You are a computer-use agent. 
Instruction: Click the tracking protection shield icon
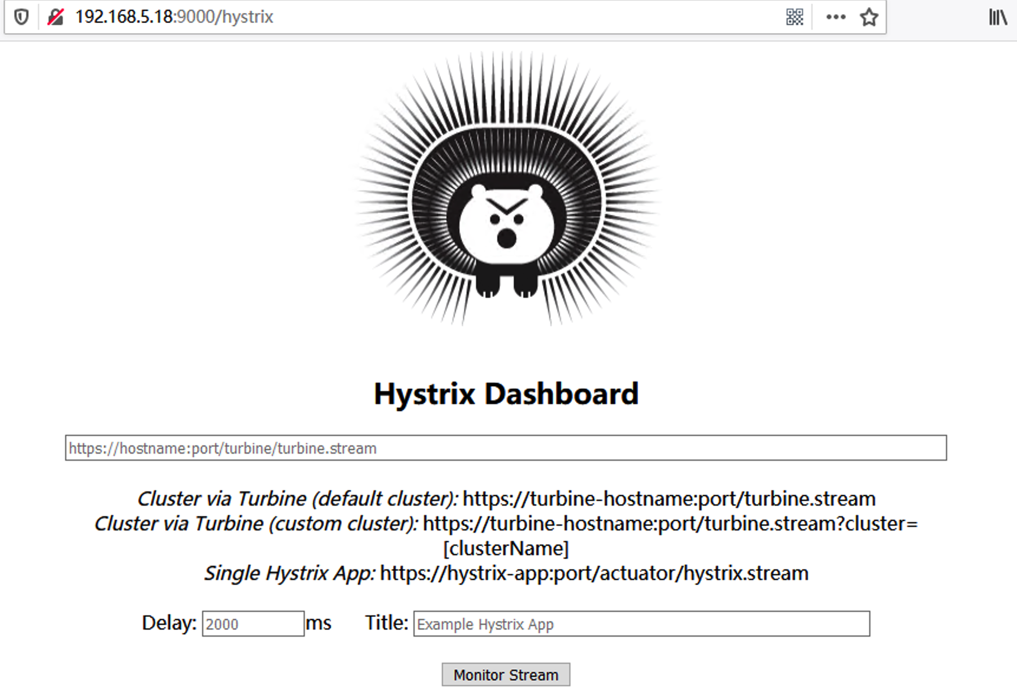tap(21, 17)
